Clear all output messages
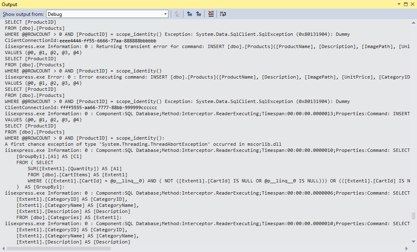The width and height of the screenshot is (417, 252). 211,13
